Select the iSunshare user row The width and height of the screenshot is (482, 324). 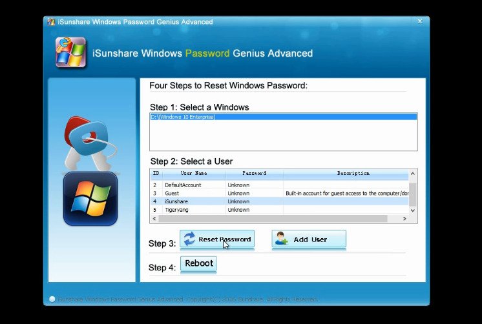(x=279, y=201)
